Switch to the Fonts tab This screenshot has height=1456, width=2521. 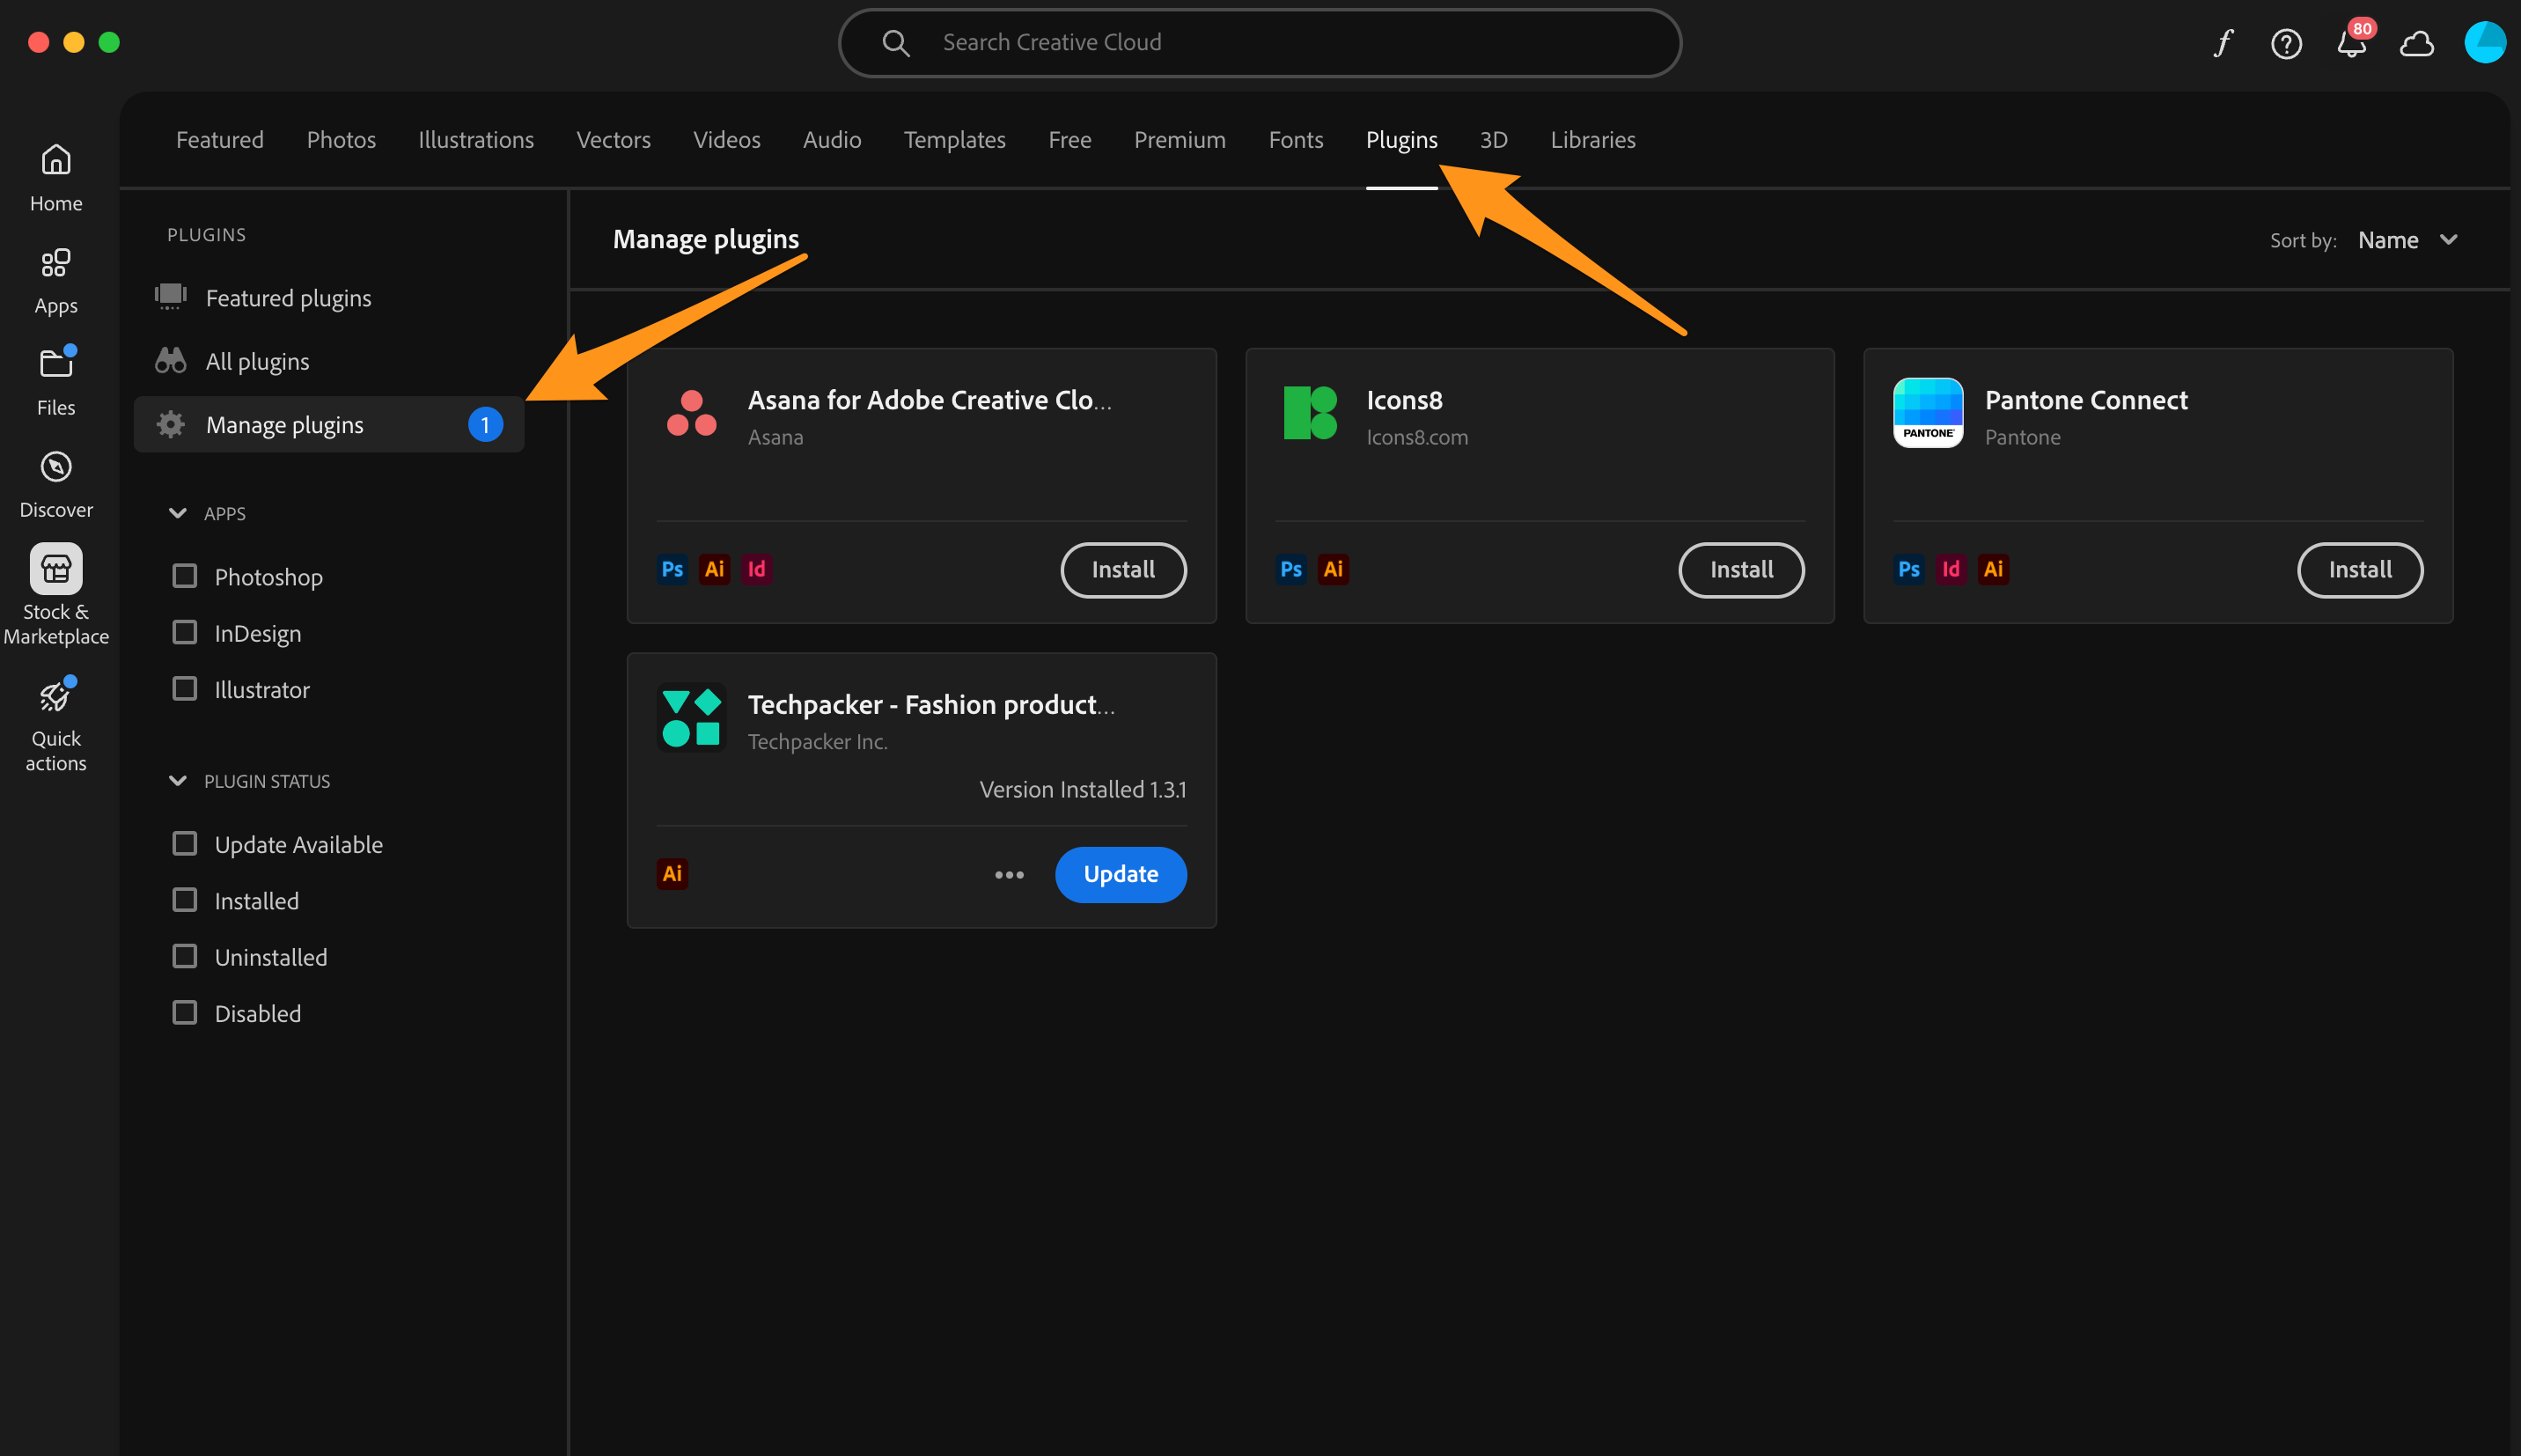(1296, 140)
